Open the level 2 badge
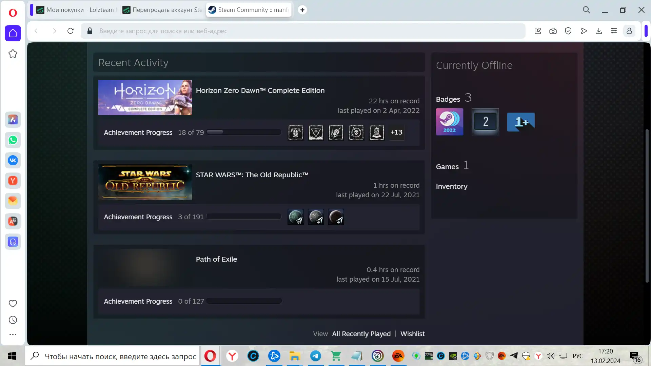The width and height of the screenshot is (651, 366). click(x=485, y=122)
